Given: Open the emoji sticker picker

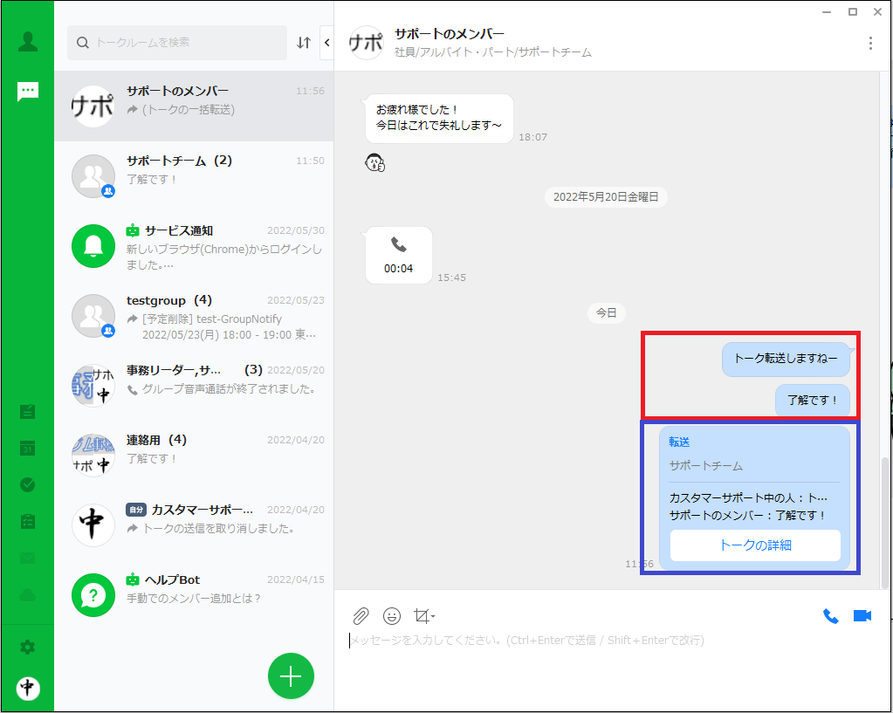Looking at the screenshot, I should 392,616.
